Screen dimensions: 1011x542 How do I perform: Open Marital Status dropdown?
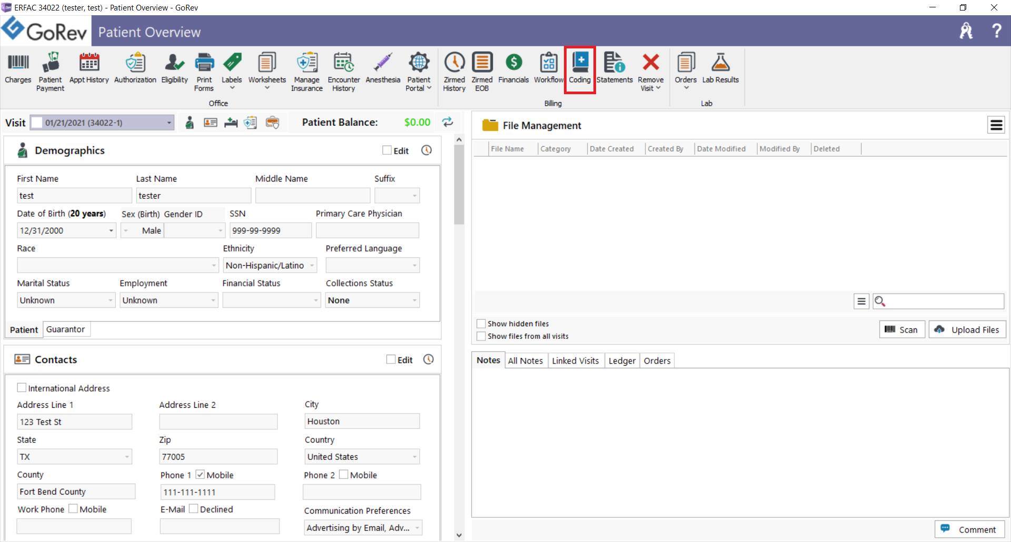(110, 300)
